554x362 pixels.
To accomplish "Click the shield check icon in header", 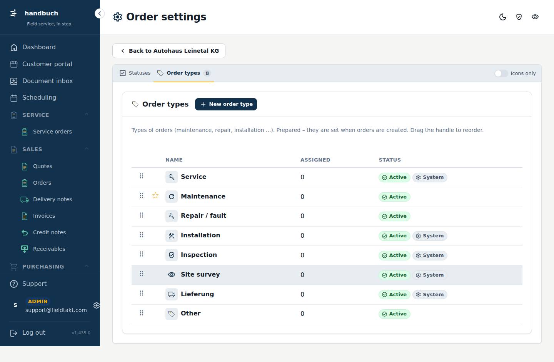I will point(519,17).
